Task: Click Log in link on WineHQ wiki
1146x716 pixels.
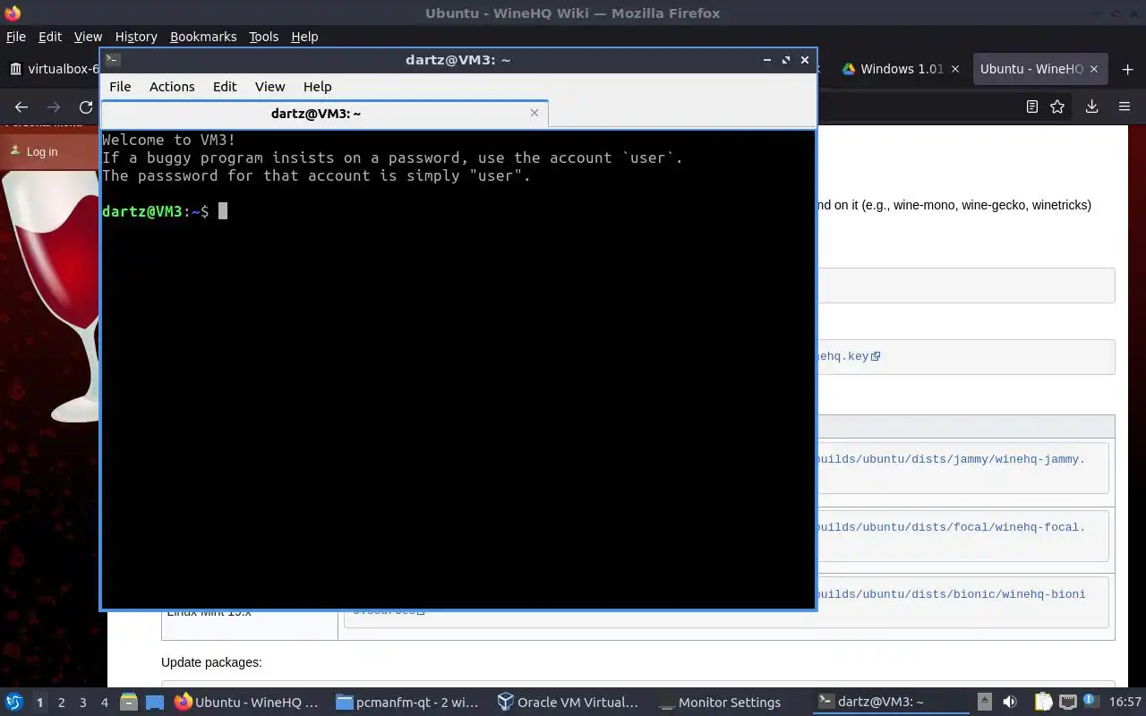Action: click(42, 151)
